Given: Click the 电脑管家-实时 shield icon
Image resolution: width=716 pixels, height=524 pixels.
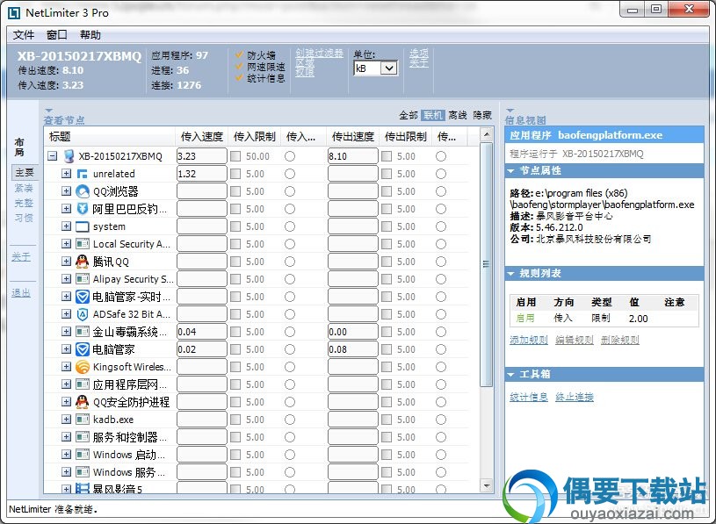Looking at the screenshot, I should (83, 297).
